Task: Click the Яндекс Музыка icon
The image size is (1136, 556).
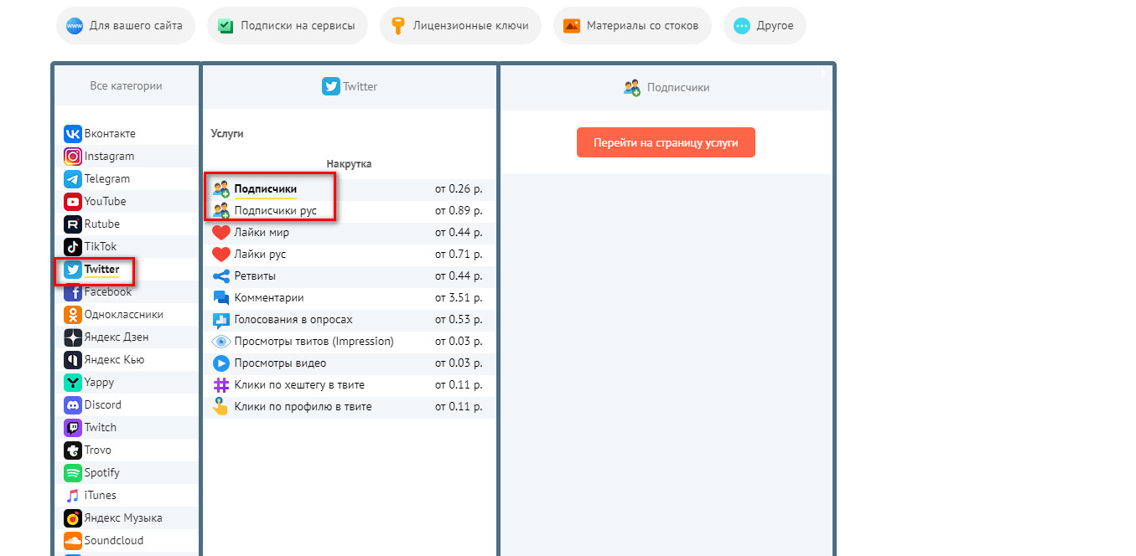Action: [73, 518]
